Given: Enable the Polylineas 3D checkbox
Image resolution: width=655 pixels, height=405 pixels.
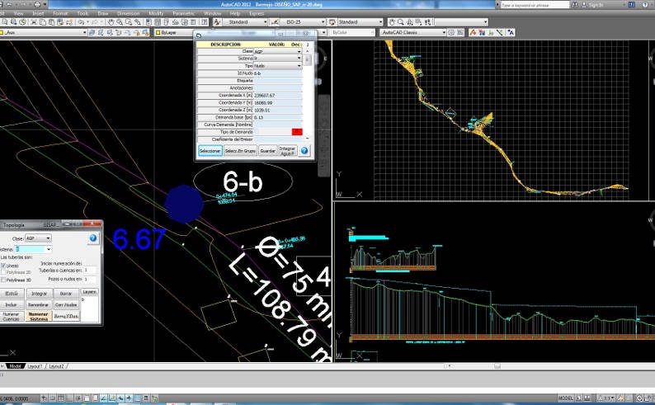Looking at the screenshot, I should point(3,280).
